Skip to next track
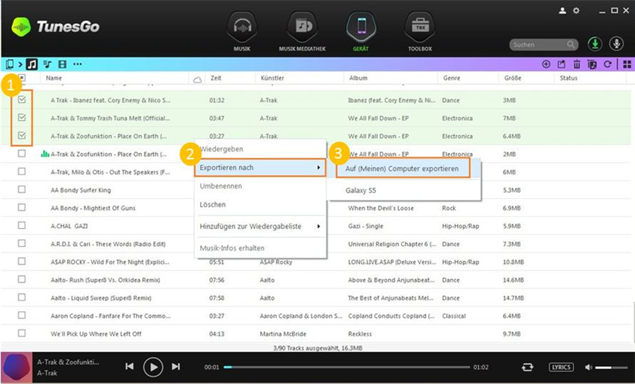This screenshot has width=635, height=384. coord(176,366)
